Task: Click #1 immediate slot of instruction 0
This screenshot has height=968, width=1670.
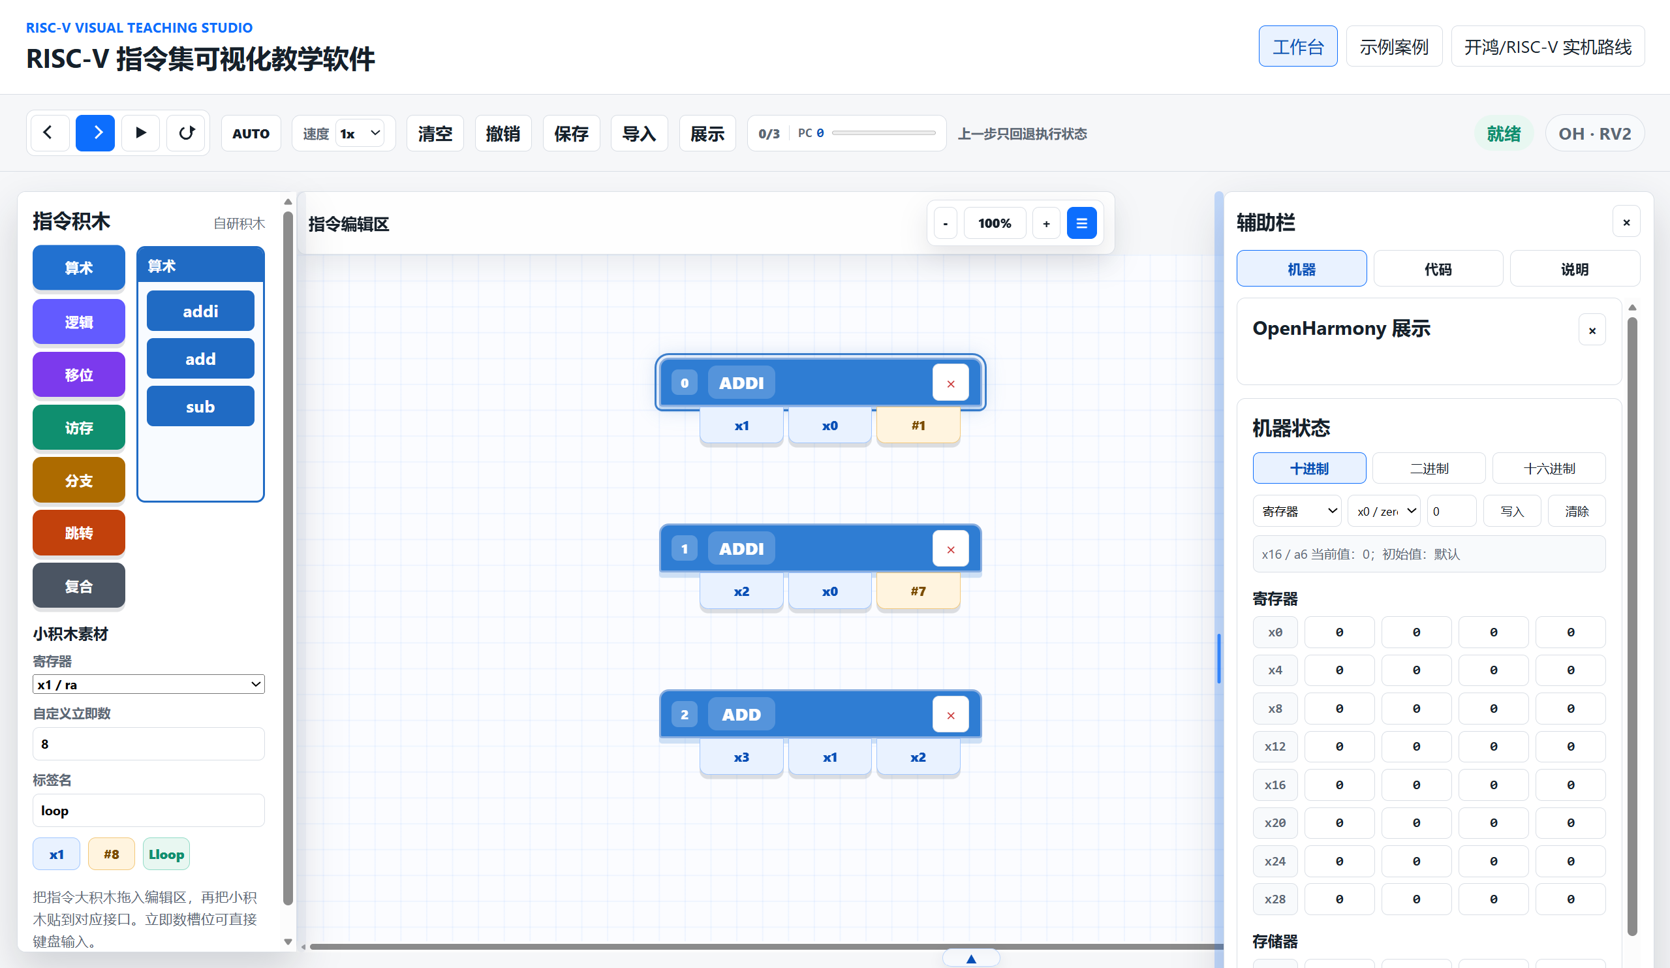Action: click(918, 426)
